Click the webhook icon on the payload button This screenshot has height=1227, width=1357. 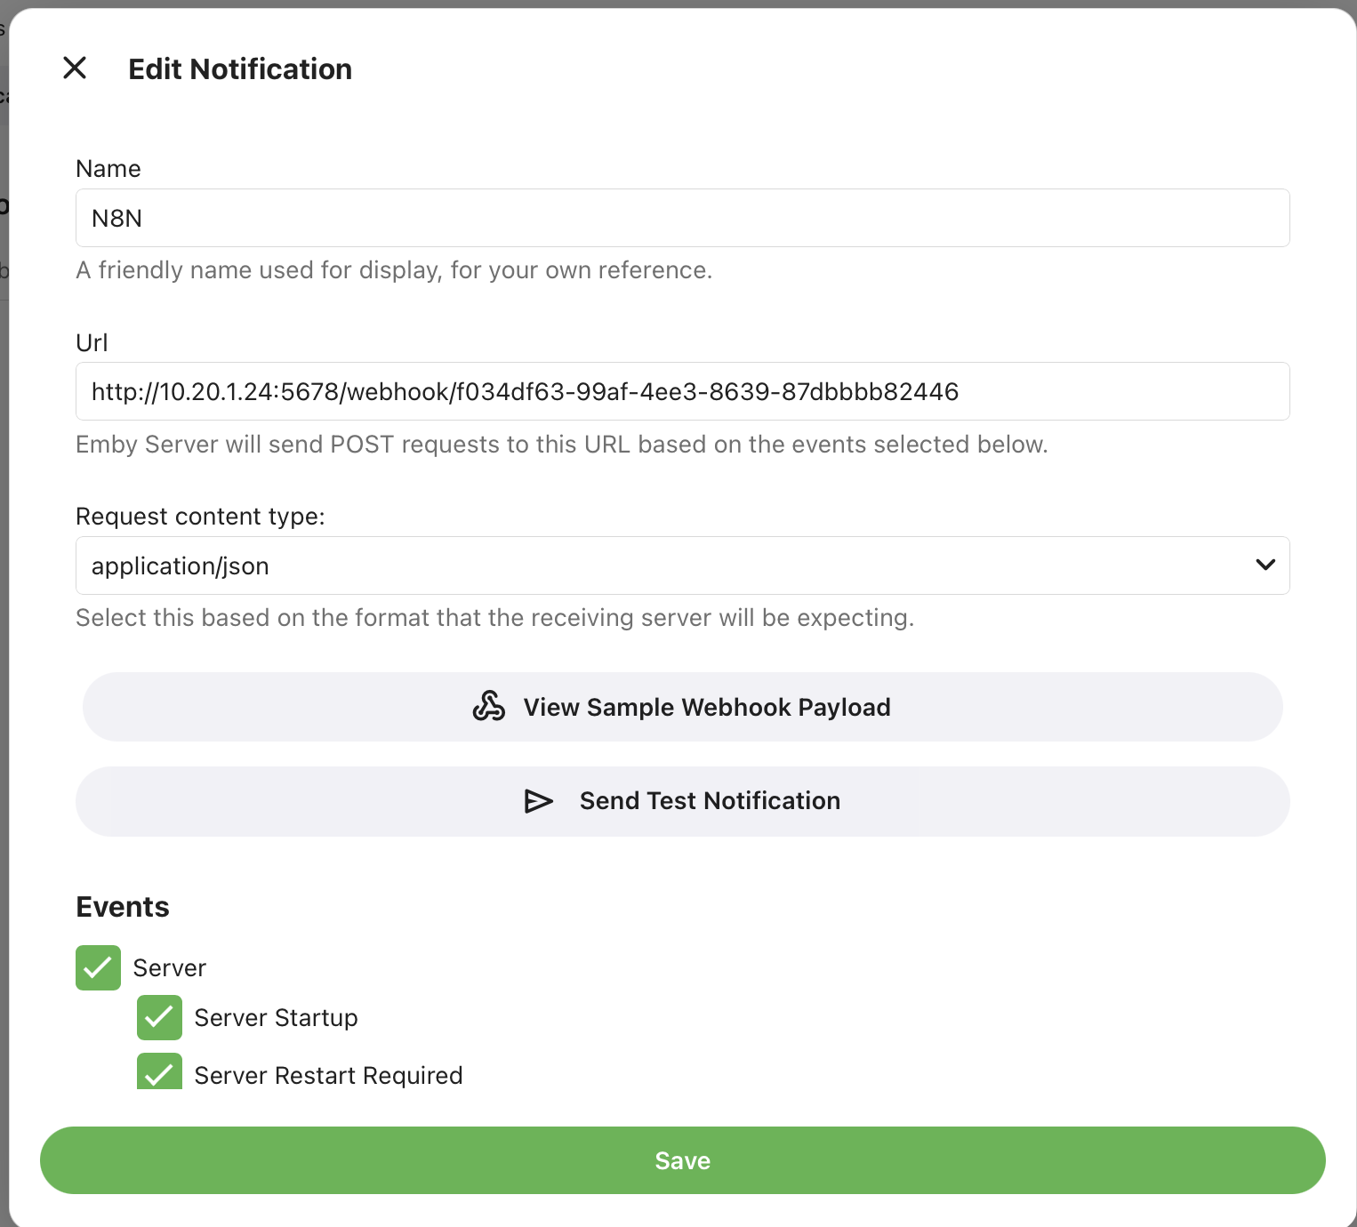(488, 707)
